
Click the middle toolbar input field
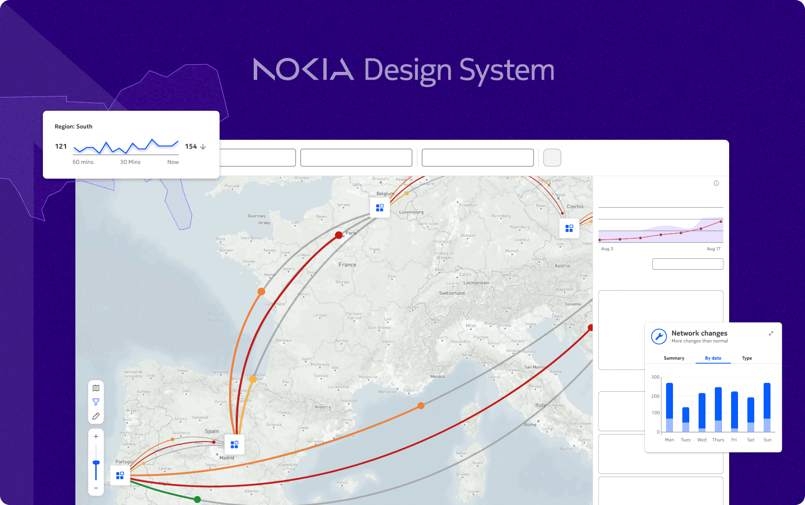click(x=356, y=158)
